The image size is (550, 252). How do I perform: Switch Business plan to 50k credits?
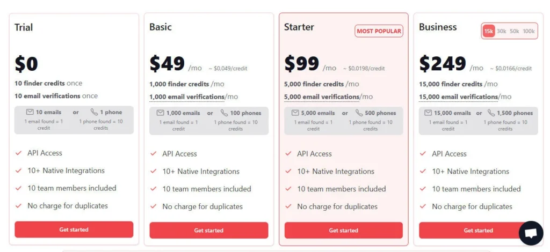click(514, 31)
